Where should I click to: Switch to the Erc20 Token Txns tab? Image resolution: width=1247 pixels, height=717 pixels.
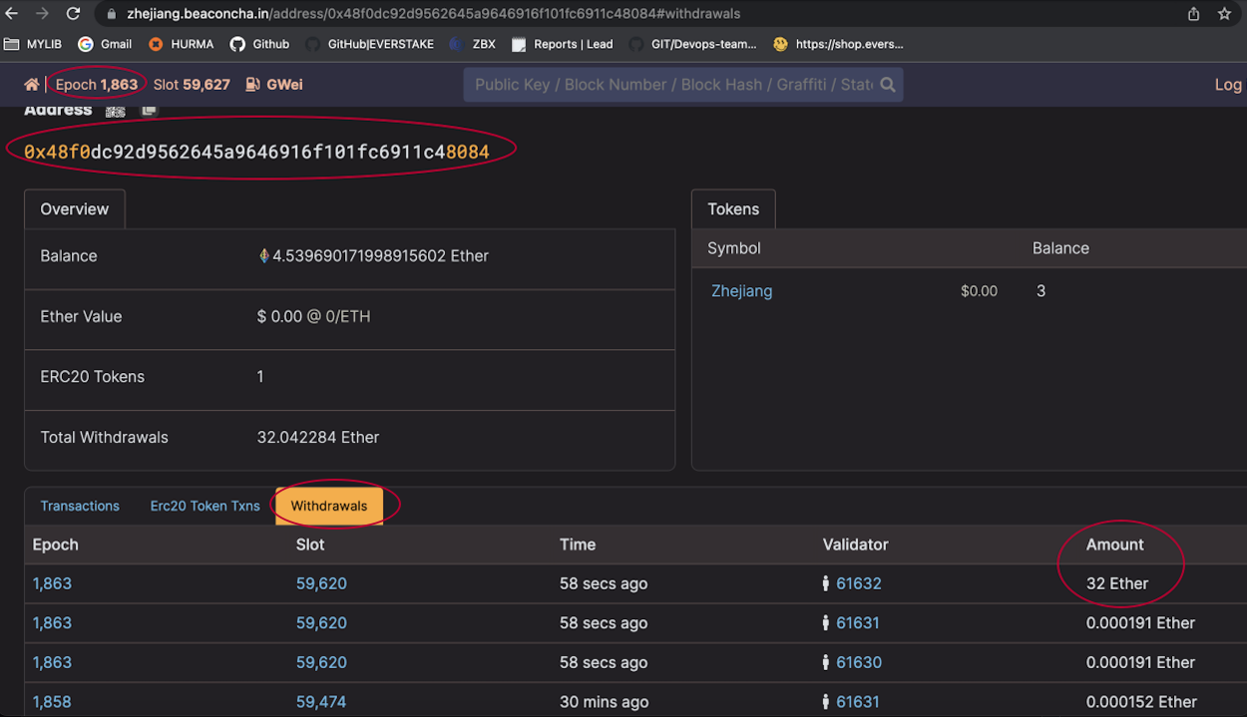coord(205,506)
